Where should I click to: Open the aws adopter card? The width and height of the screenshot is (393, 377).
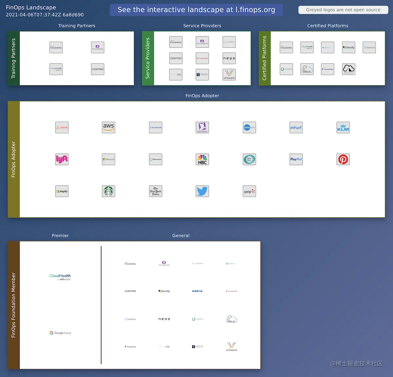click(109, 128)
